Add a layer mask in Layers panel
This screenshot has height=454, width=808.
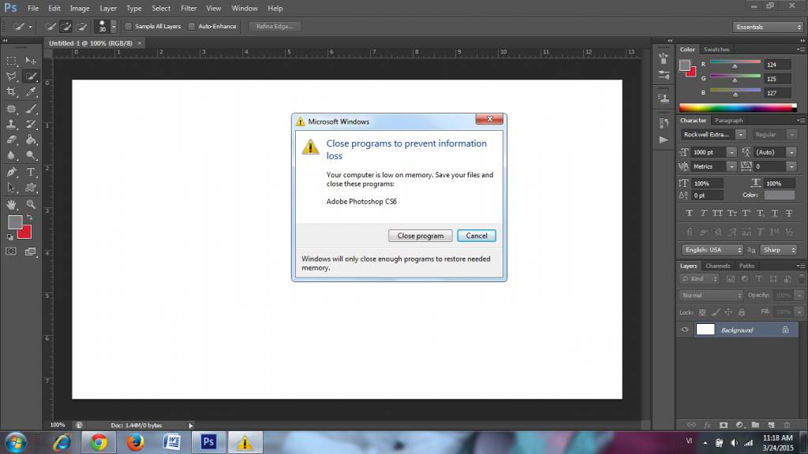point(724,425)
